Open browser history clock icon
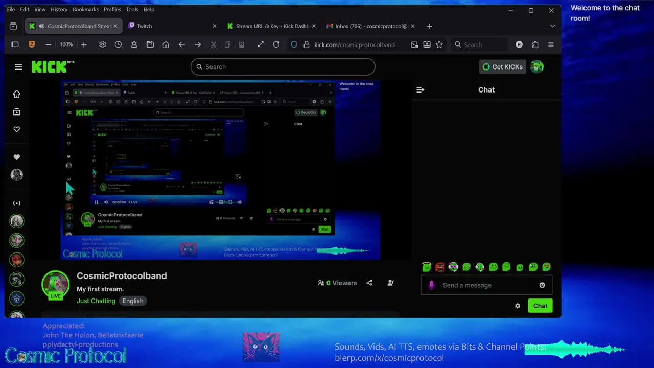Screen dimensions: 654x368 [118, 44]
